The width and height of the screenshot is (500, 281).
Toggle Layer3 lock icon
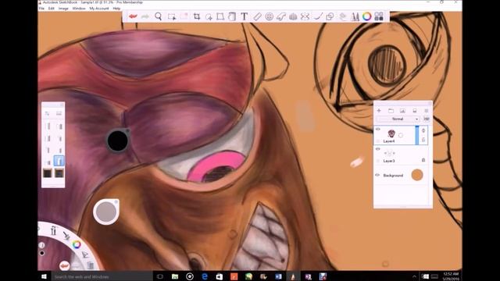pos(423,160)
